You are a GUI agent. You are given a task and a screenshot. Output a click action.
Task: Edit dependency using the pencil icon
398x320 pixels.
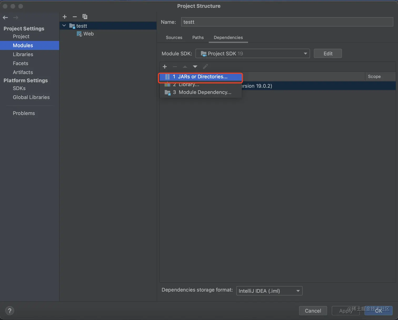[205, 67]
